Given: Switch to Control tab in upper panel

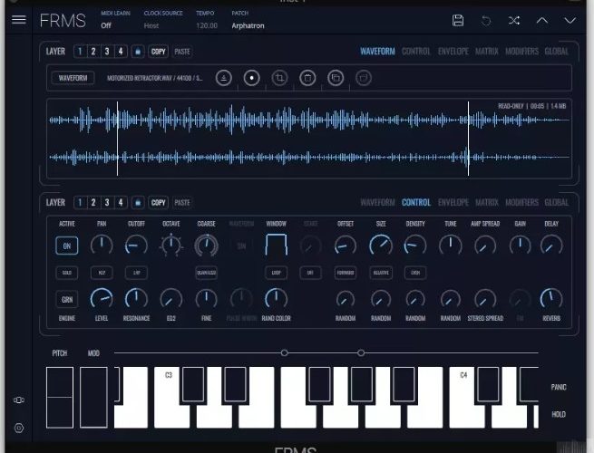Looking at the screenshot, I should click(x=416, y=52).
